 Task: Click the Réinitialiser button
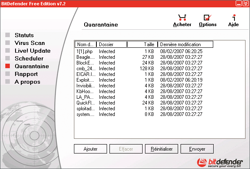pos(161,149)
